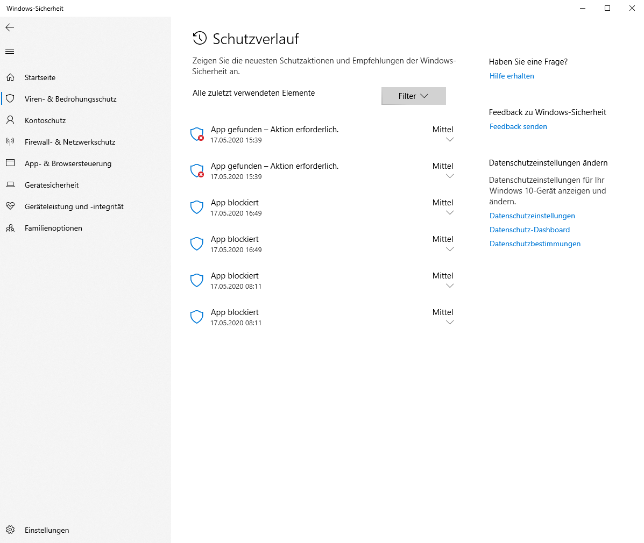Click the Firewall antenna icon

click(10, 141)
